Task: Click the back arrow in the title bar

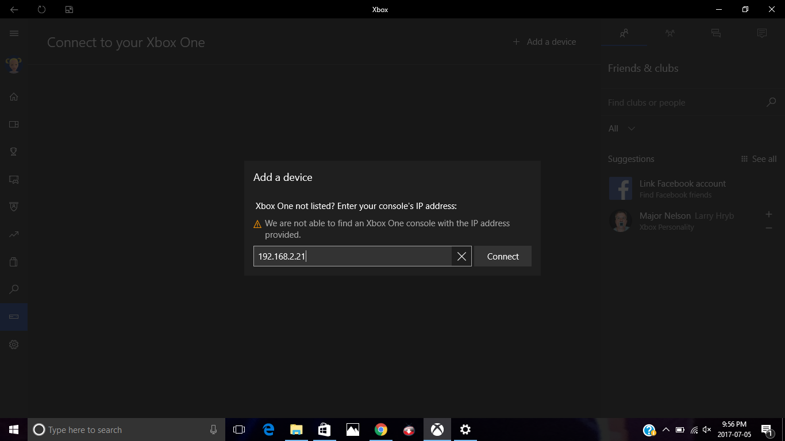Action: [14, 9]
